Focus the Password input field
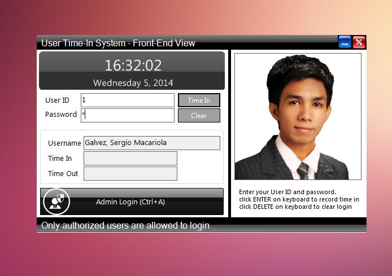This screenshot has height=276, width=392. [x=128, y=115]
